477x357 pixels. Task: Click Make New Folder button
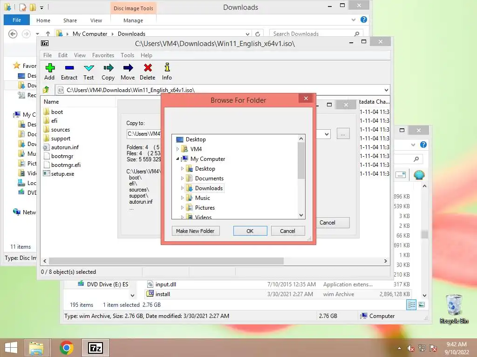pos(195,231)
